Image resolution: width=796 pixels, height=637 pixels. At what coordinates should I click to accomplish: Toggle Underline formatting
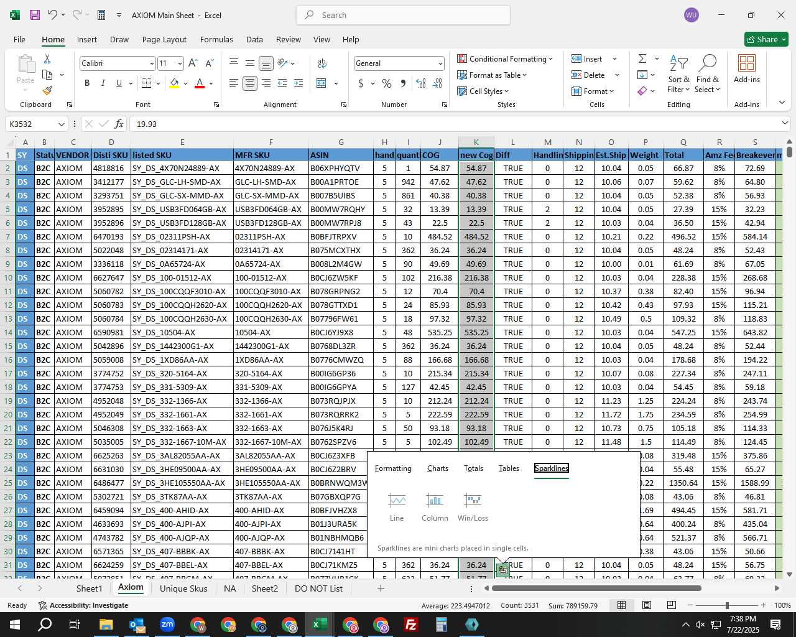(119, 83)
